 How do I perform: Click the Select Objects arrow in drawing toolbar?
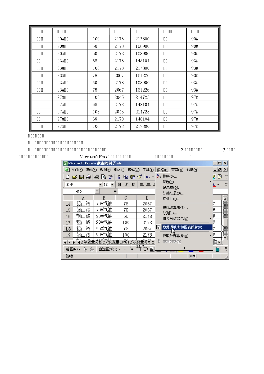tap(85, 249)
